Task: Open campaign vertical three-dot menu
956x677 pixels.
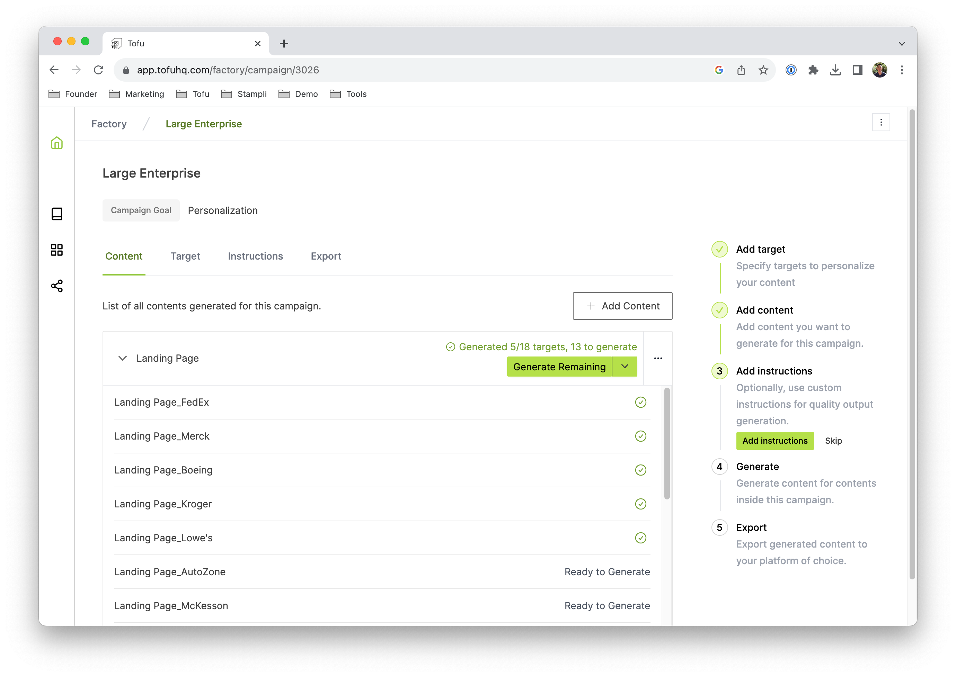Action: (x=880, y=123)
